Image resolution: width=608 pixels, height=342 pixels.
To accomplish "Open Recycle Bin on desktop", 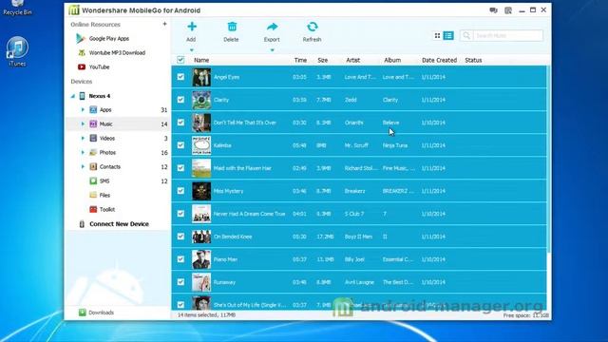I will coord(17,8).
